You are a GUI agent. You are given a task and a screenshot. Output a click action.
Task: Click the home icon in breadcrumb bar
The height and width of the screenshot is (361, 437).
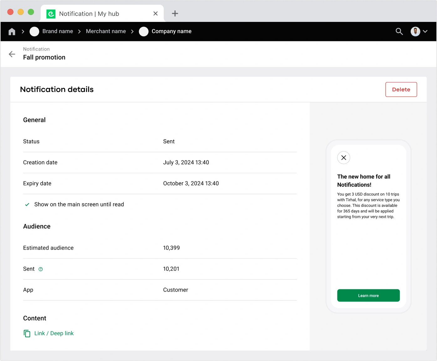click(12, 32)
